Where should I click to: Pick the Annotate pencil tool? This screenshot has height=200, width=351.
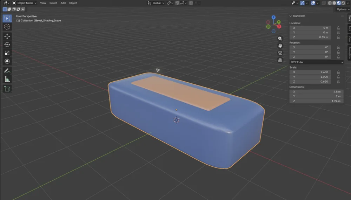[x=7, y=71]
